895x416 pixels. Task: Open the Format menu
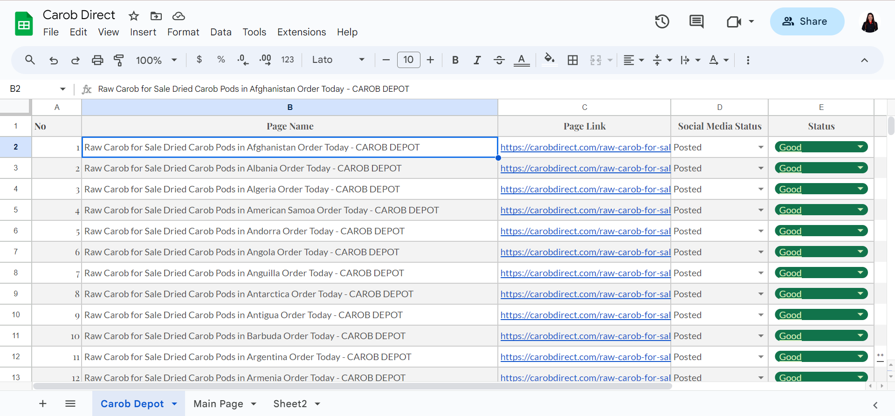(x=183, y=32)
